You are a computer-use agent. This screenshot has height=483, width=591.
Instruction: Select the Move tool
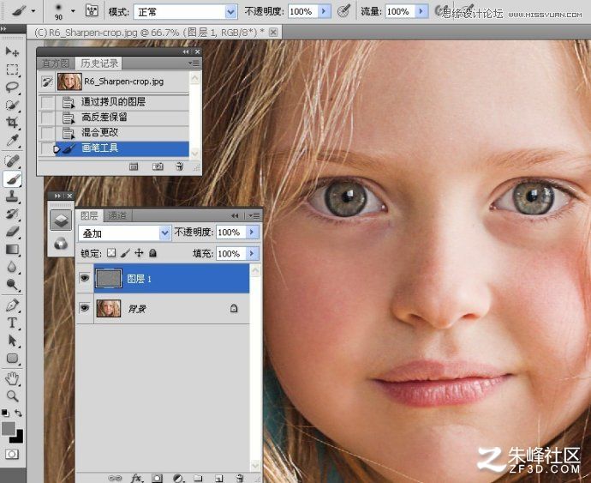[12, 51]
